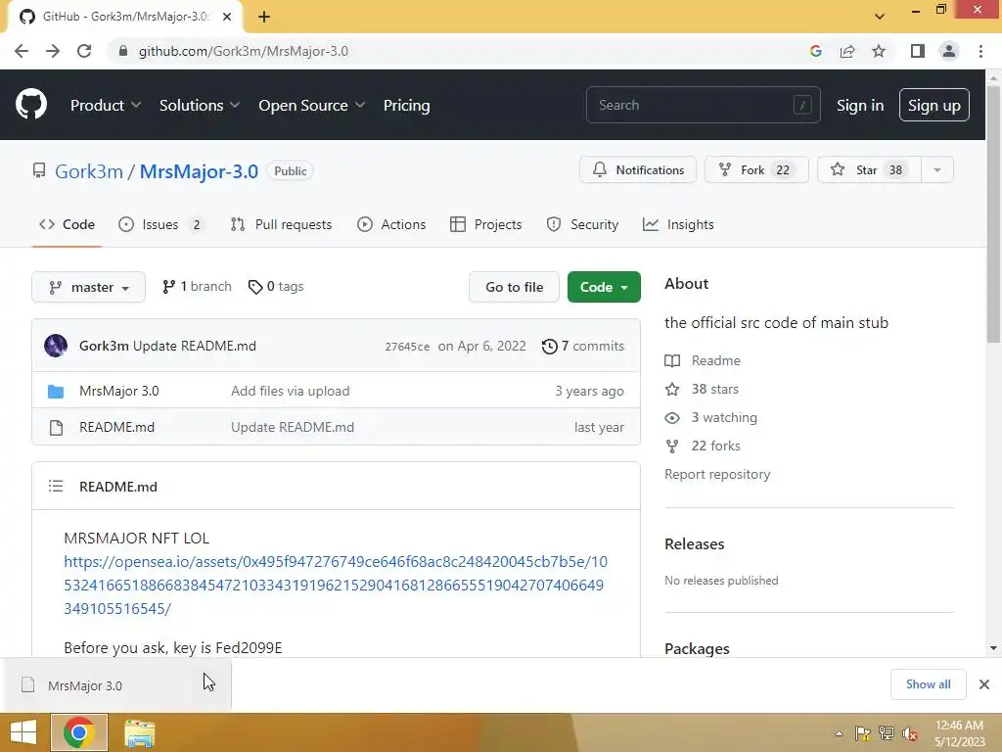Close the GitHub browser tab
1002x752 pixels.
(x=227, y=17)
